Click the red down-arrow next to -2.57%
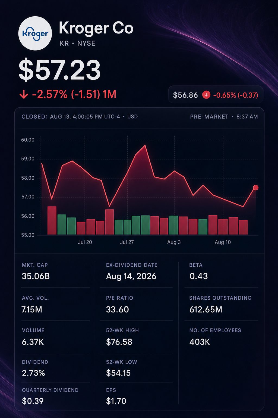Viewport: 278px width, 418px height. tap(24, 95)
